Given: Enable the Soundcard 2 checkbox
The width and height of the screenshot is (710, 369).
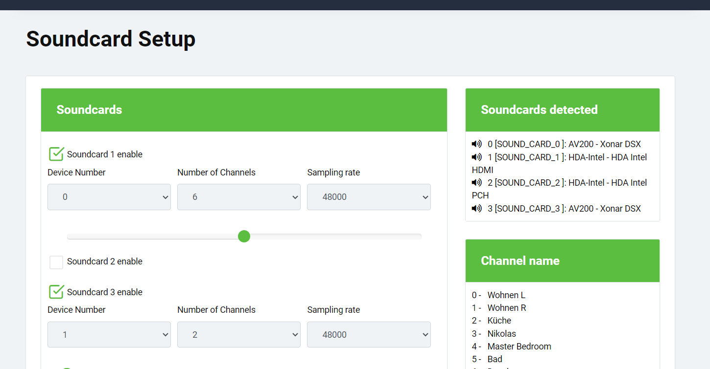Looking at the screenshot, I should [x=56, y=262].
